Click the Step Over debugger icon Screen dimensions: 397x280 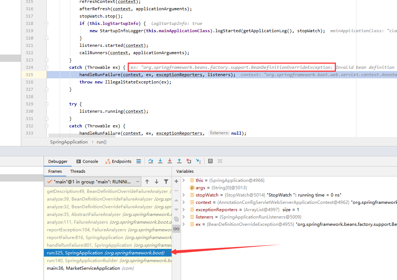pyautogui.click(x=151, y=161)
